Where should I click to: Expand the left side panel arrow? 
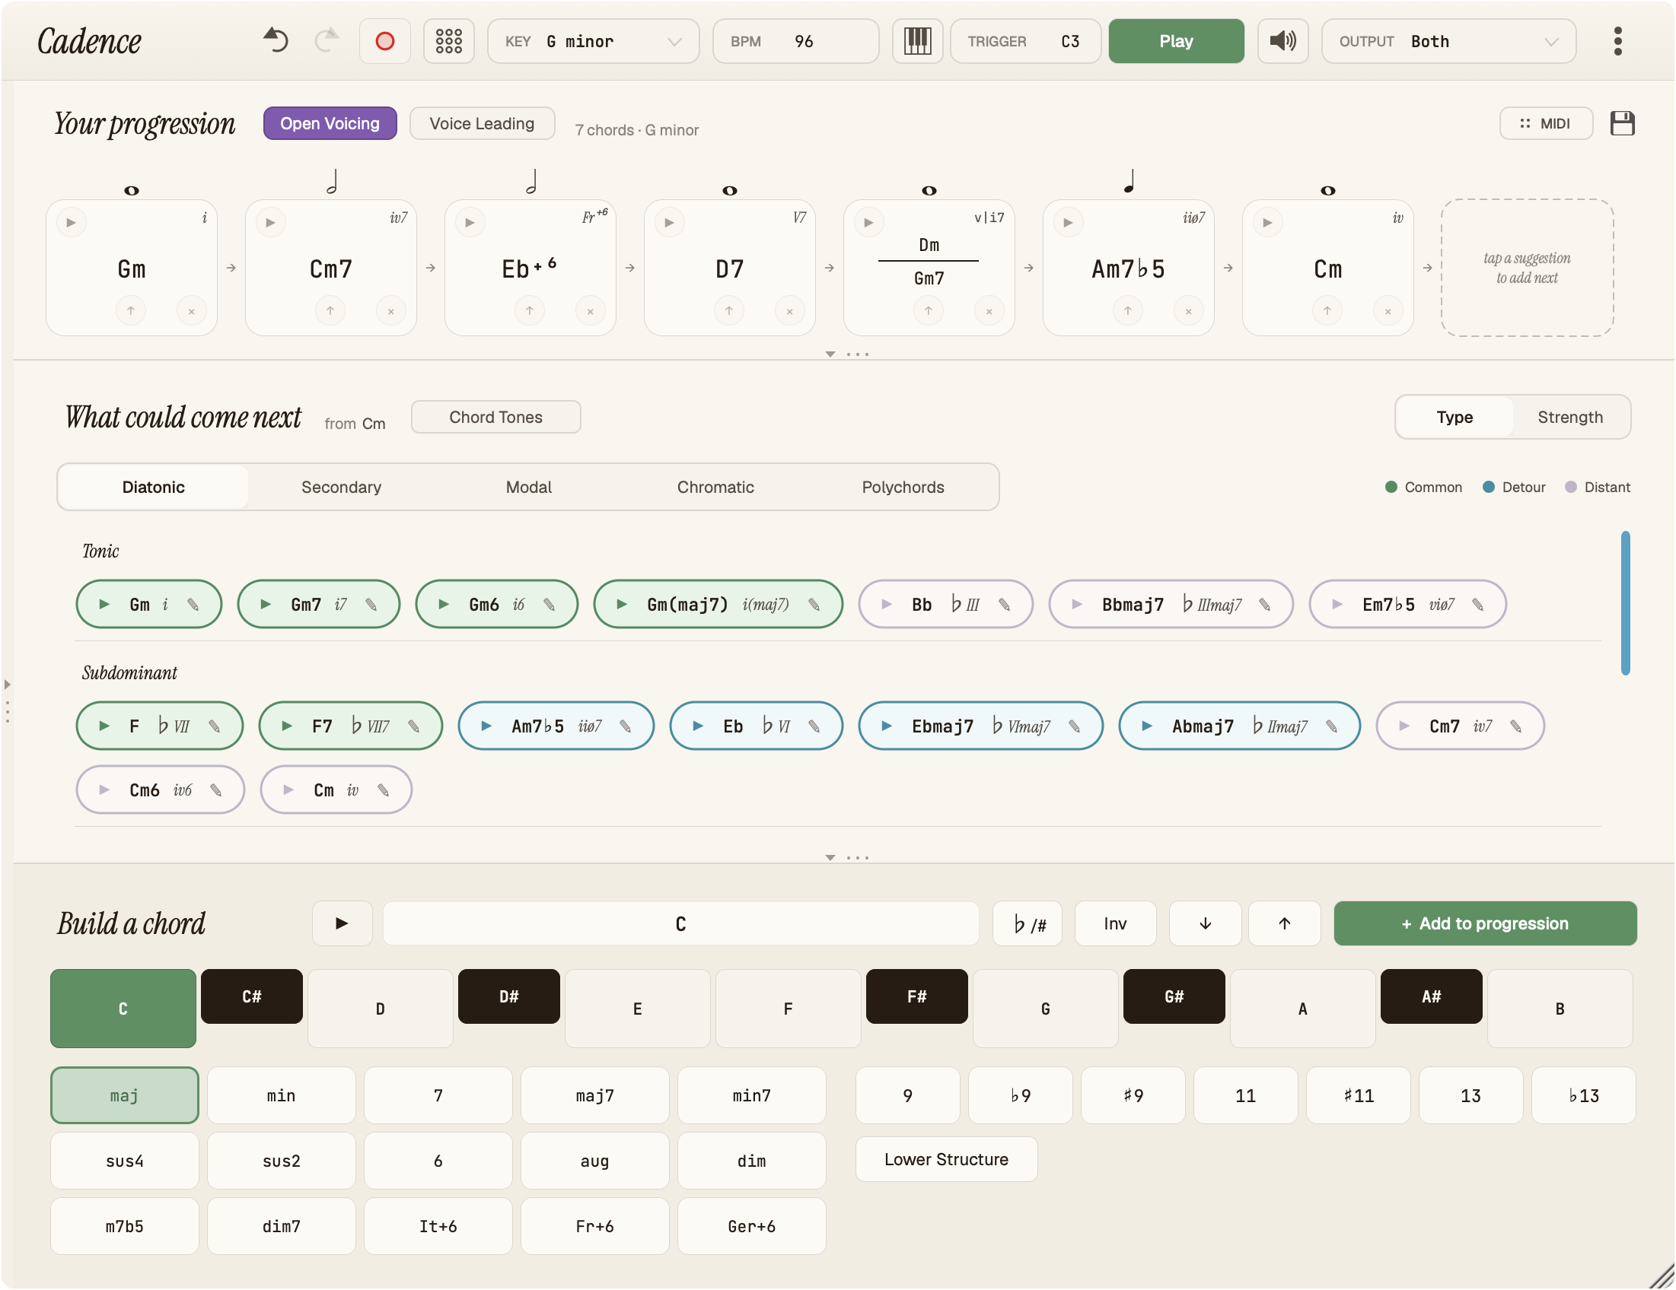point(7,684)
